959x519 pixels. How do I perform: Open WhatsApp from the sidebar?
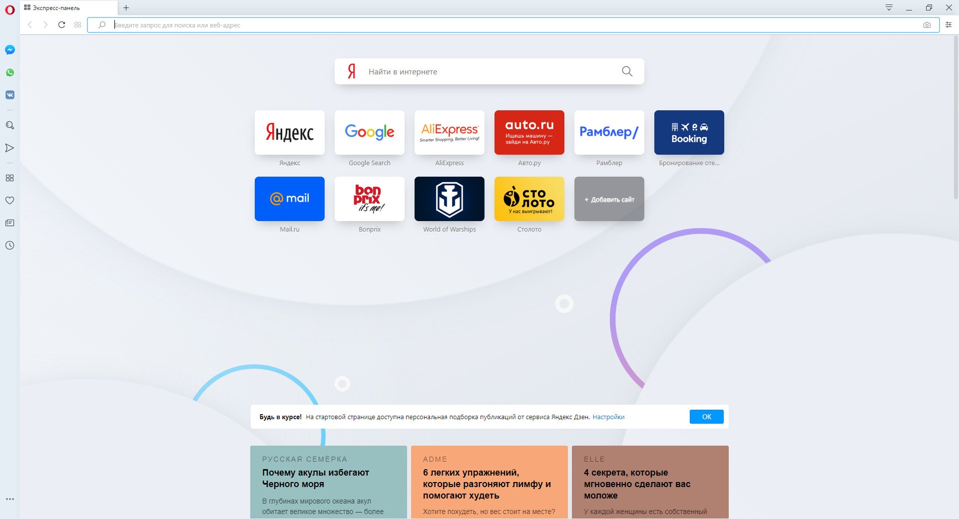[x=10, y=72]
